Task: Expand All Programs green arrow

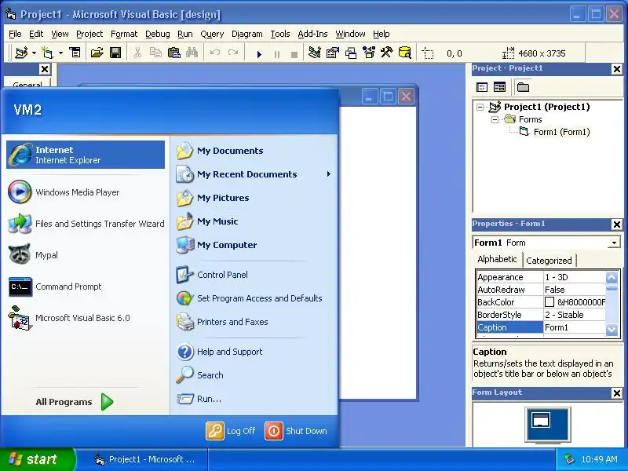Action: (x=107, y=402)
